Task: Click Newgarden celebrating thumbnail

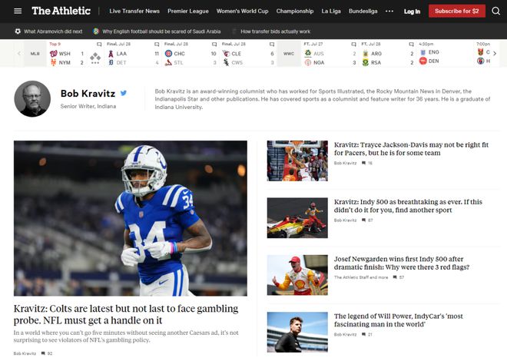Action: click(297, 275)
